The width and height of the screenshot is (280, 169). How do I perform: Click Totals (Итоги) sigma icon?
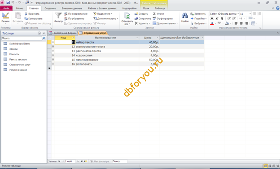tap(154, 14)
